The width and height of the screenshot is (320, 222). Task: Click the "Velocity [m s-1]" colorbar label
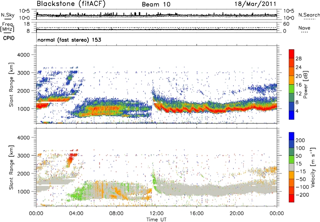tap(313, 167)
